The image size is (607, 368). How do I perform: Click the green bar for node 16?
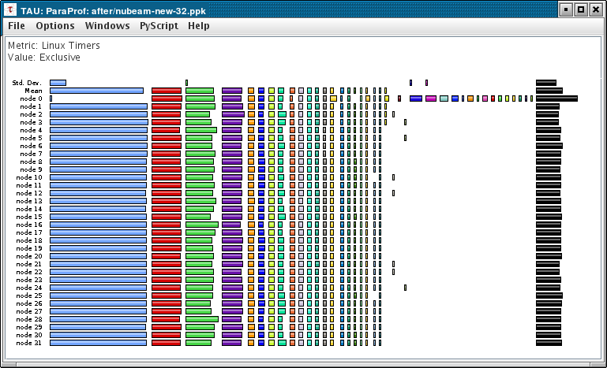202,225
